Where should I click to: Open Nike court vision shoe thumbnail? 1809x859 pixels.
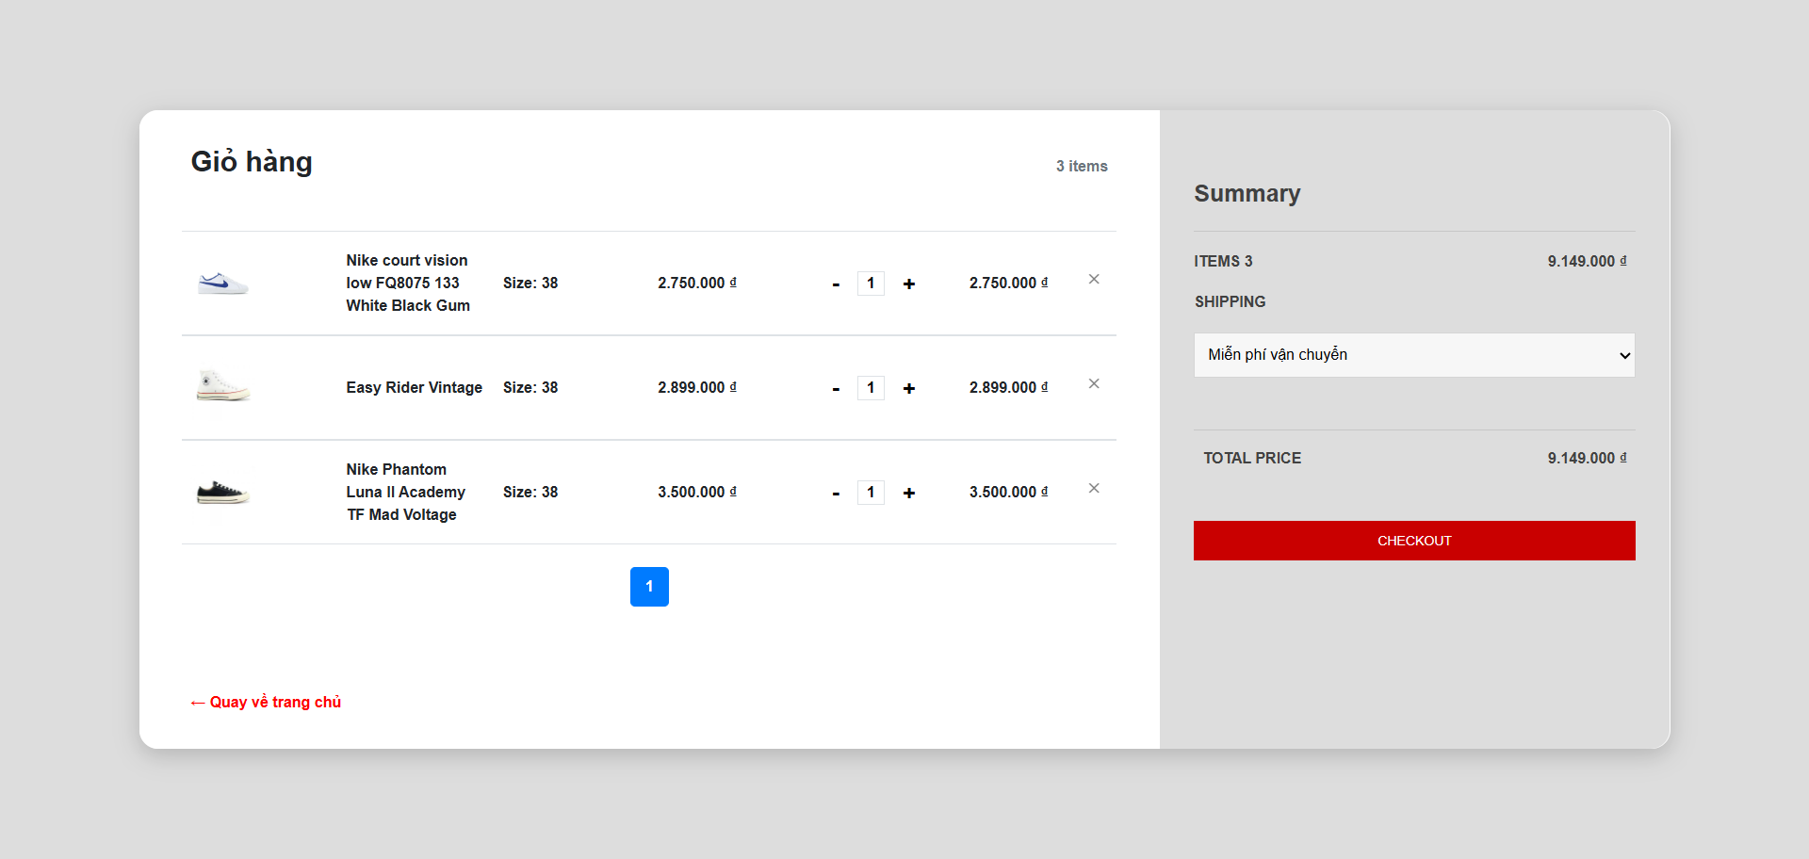point(223,283)
